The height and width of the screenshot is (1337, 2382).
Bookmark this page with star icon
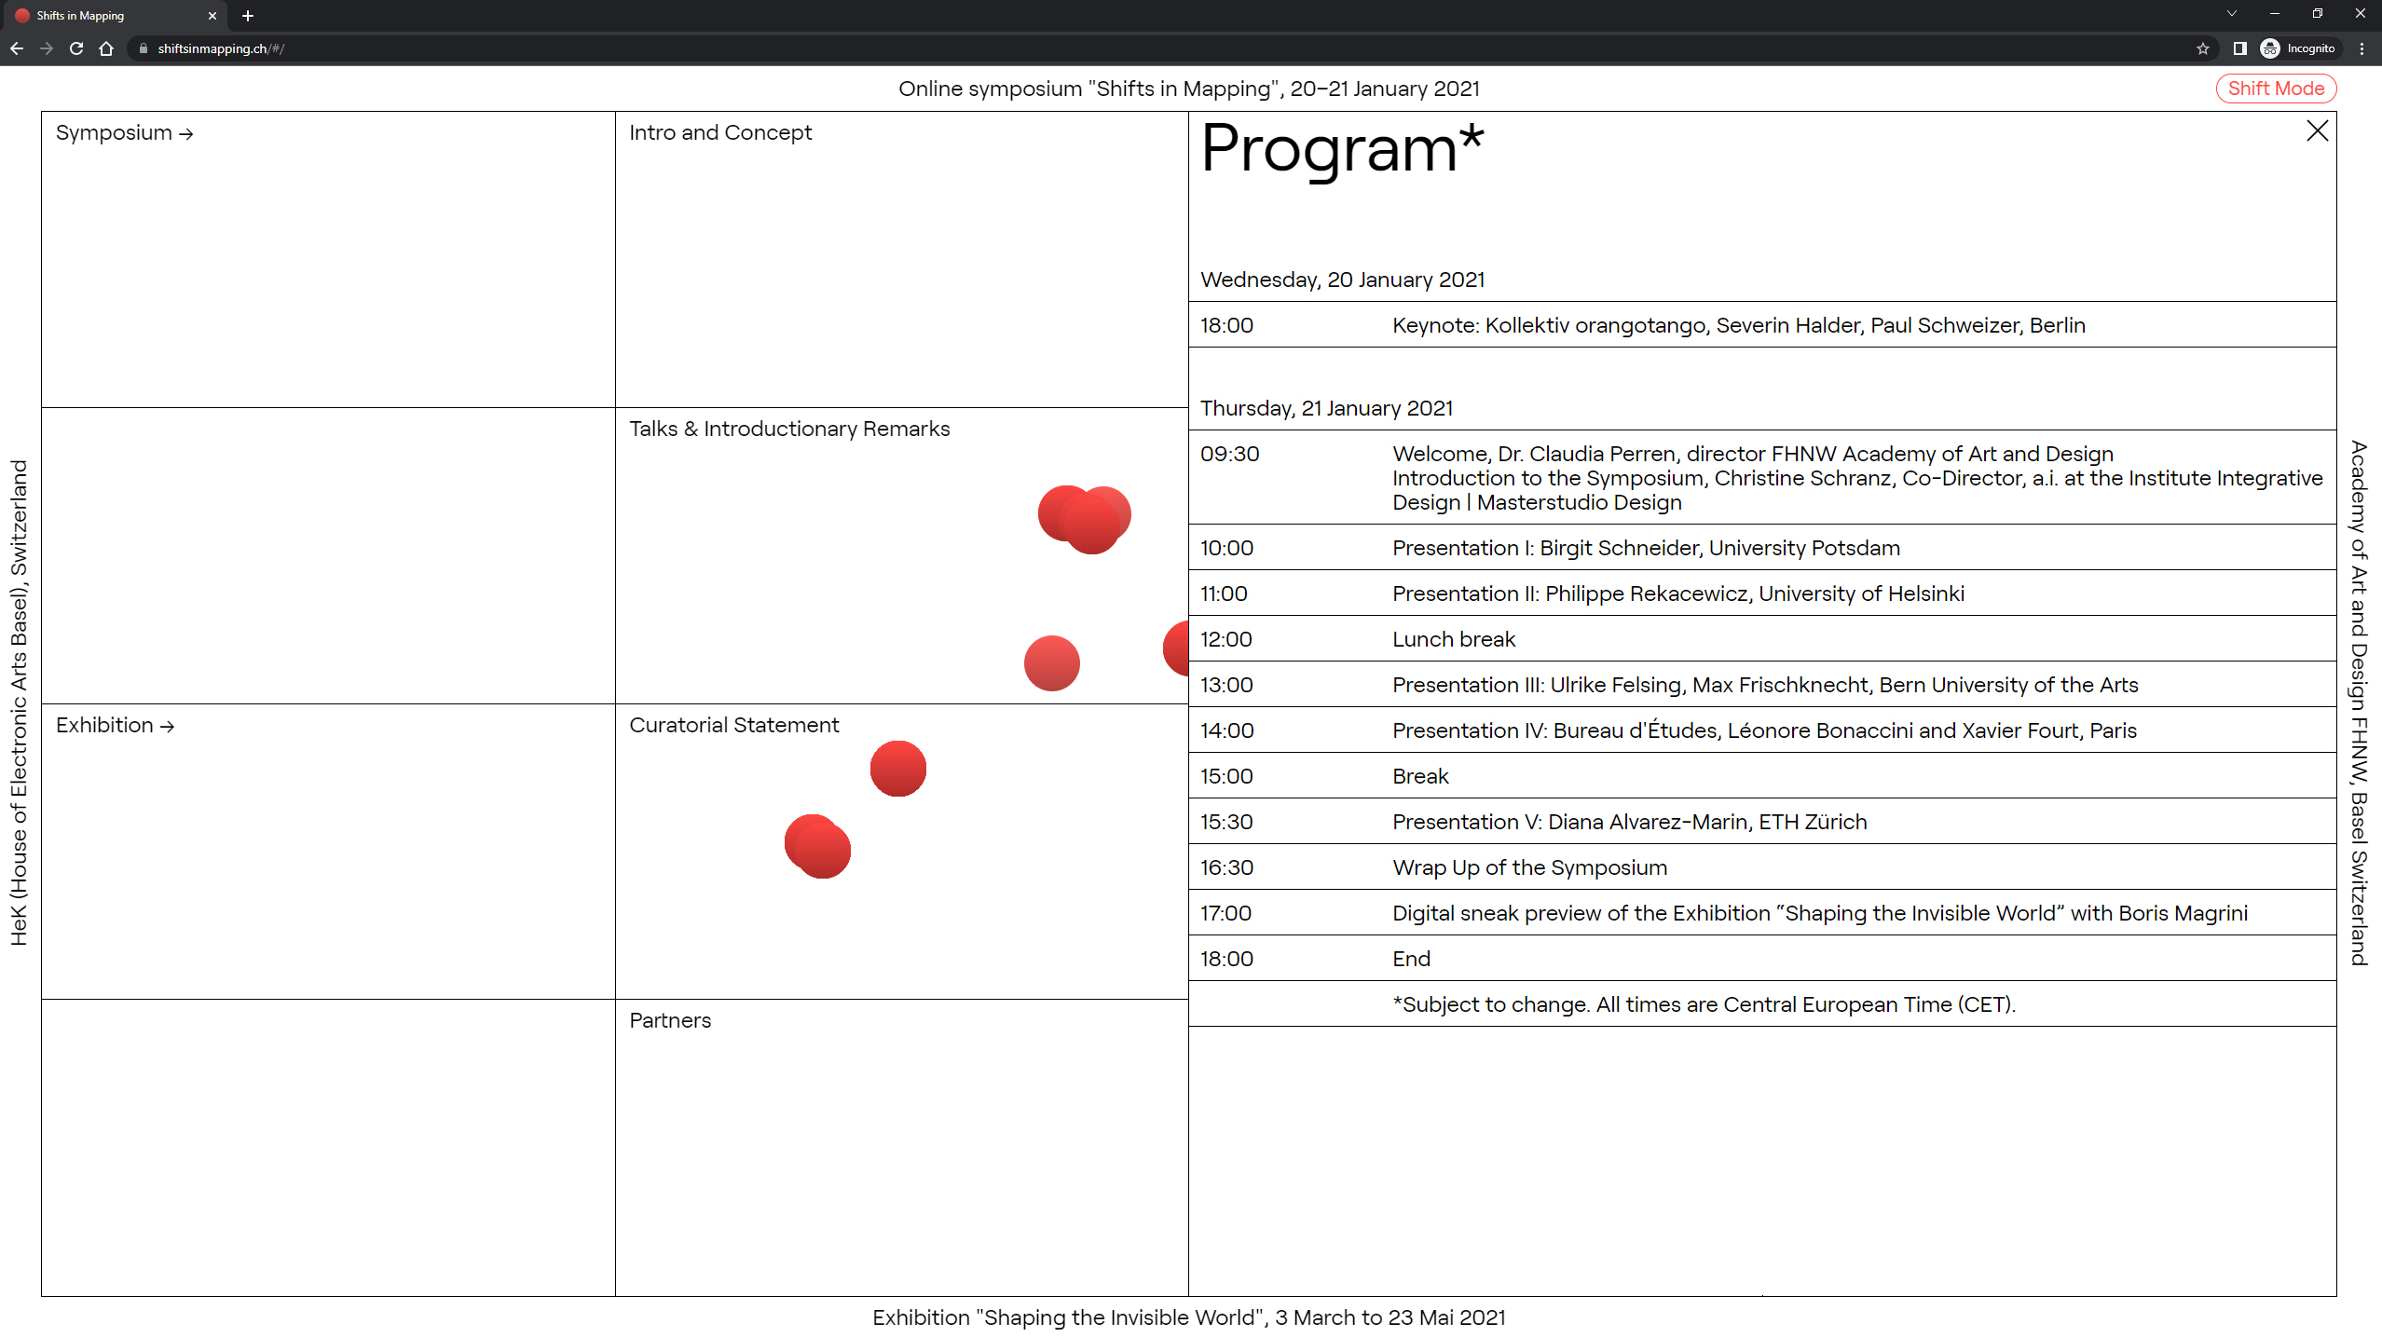[2203, 48]
